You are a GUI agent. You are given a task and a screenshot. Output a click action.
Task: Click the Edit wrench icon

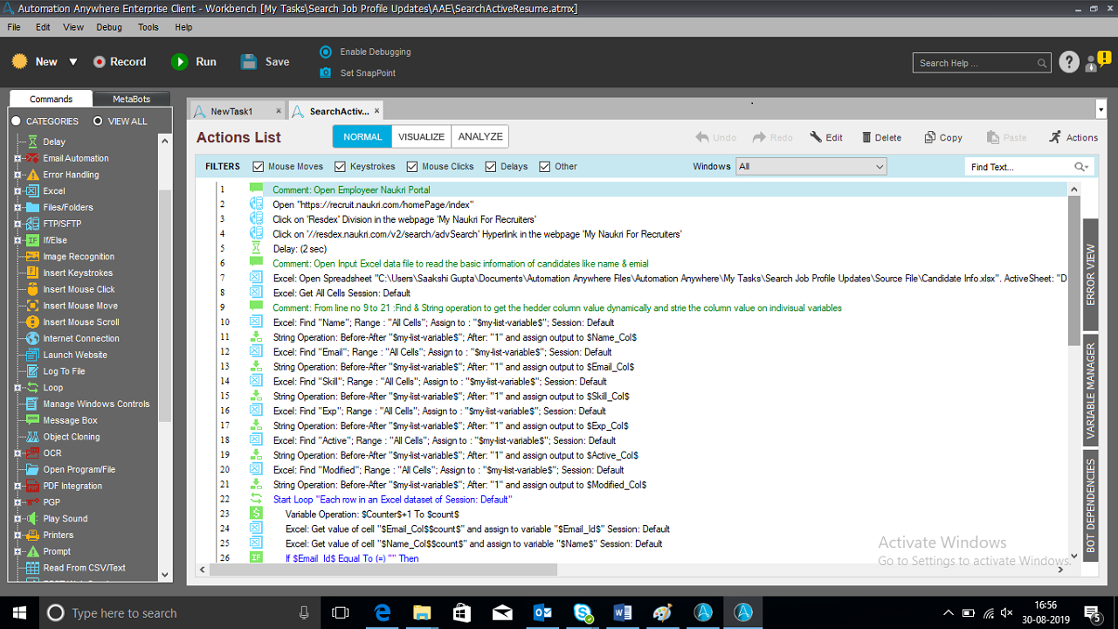tap(816, 137)
